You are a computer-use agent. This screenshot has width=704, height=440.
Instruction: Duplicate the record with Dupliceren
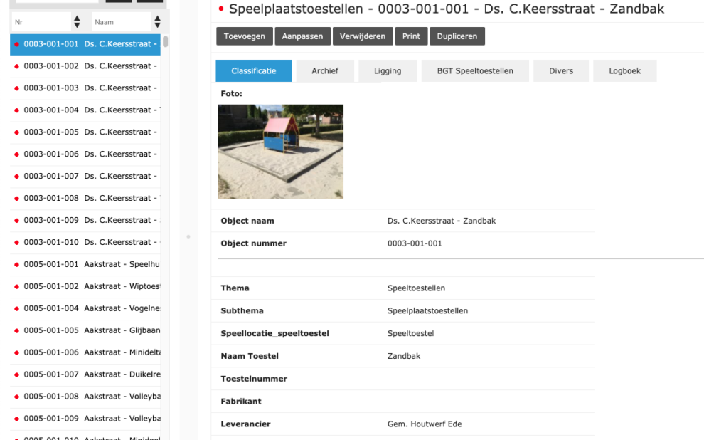tap(457, 36)
